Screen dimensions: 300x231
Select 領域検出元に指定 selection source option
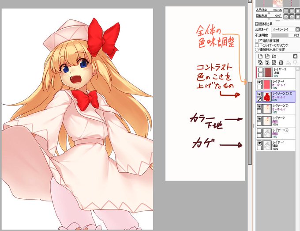click(x=257, y=49)
